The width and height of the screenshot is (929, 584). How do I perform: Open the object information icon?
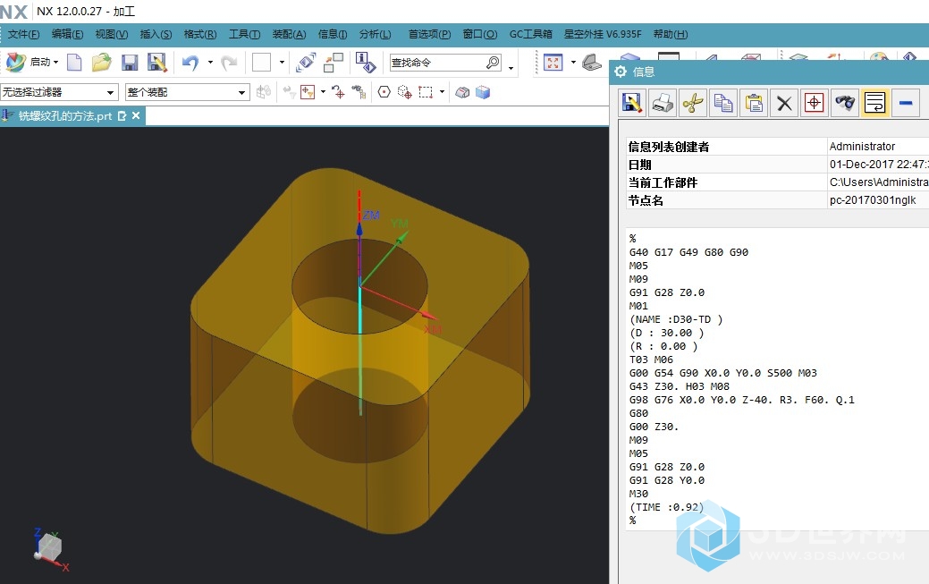click(366, 63)
